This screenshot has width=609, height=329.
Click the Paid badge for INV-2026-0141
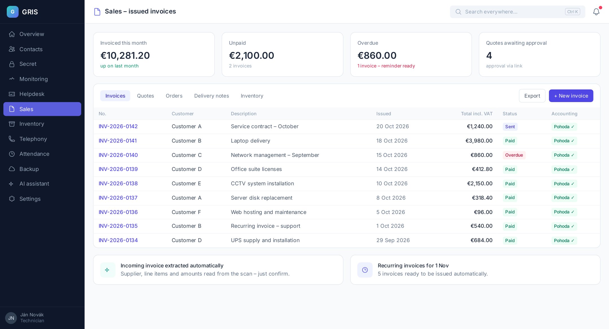click(x=510, y=141)
